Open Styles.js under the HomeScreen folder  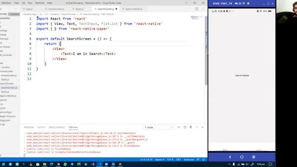point(5,79)
